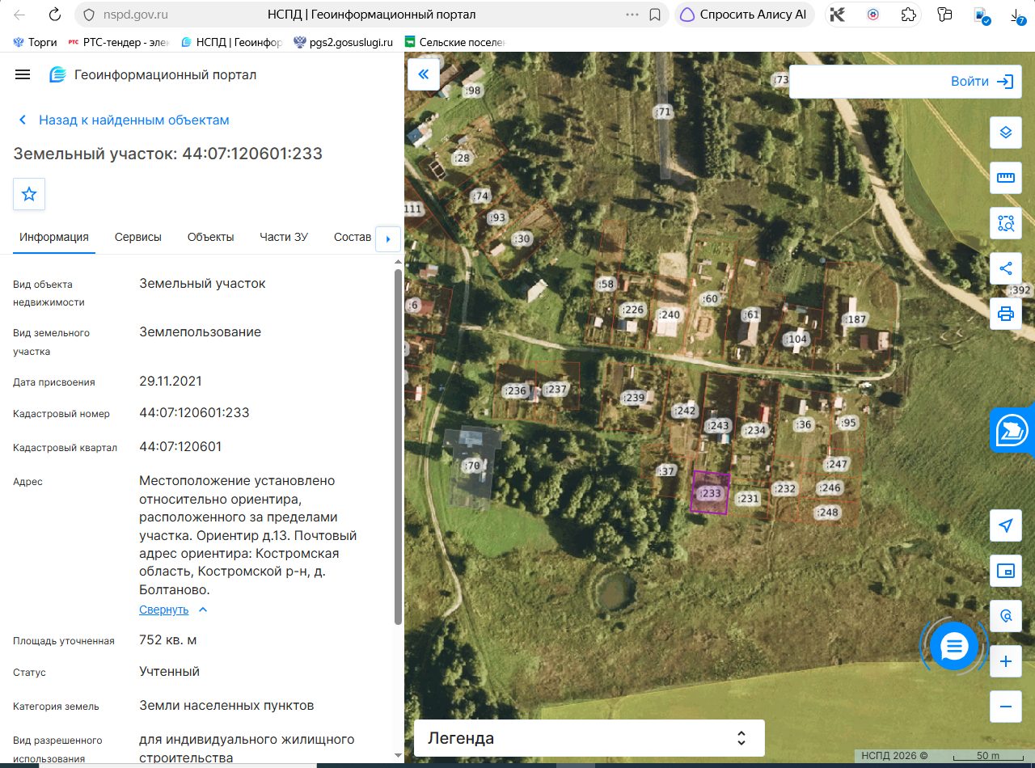Reload the browser page
This screenshot has height=768, width=1035.
point(55,15)
